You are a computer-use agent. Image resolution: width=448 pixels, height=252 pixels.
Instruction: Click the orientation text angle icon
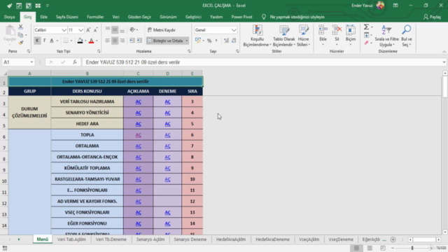pos(132,29)
